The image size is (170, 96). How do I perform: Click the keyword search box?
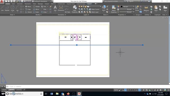(114, 1)
